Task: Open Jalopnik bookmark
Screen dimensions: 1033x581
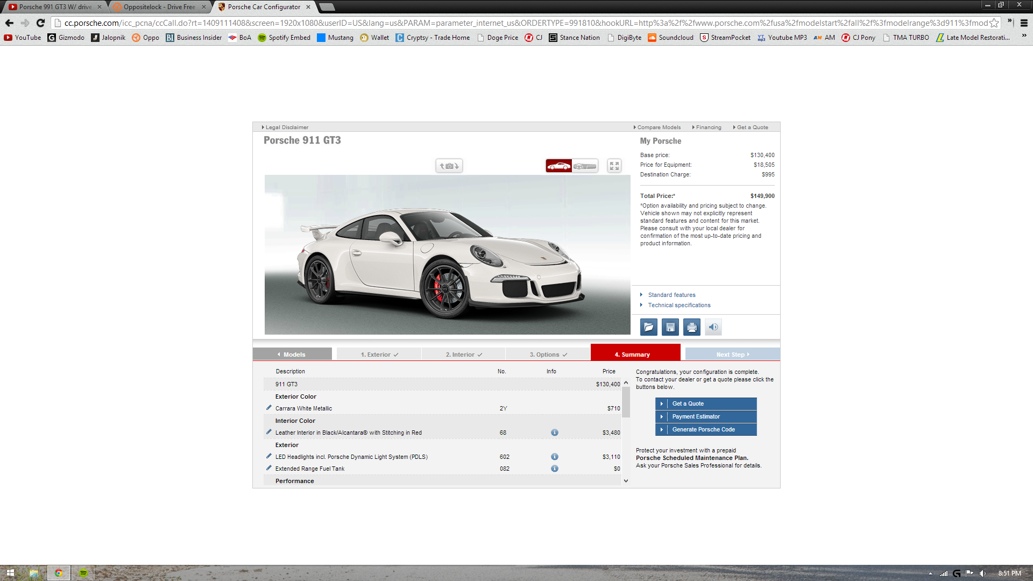Action: point(108,38)
